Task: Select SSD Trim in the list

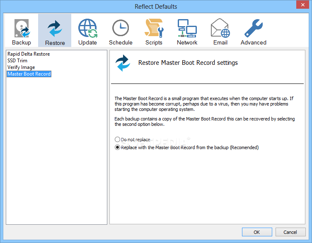Action: [17, 61]
